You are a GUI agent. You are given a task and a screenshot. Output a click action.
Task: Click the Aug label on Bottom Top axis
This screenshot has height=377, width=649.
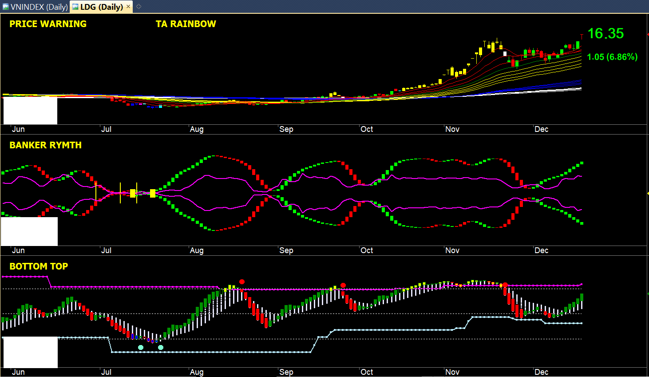(x=197, y=372)
